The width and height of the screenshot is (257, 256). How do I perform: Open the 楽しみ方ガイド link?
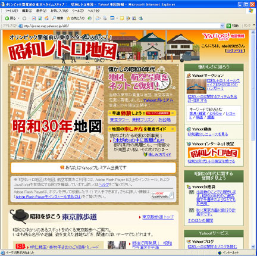(159, 154)
